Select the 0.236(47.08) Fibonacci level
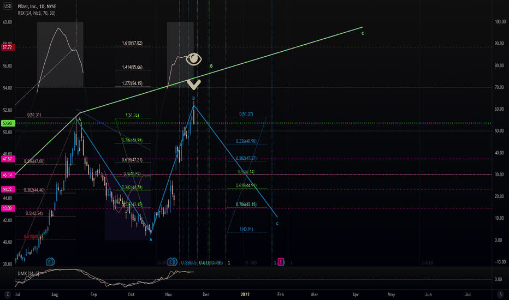The width and height of the screenshot is (509, 300). (x=34, y=161)
